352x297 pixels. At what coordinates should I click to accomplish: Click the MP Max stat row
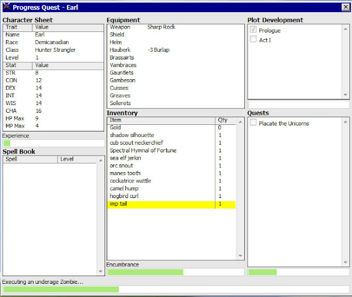(53, 127)
